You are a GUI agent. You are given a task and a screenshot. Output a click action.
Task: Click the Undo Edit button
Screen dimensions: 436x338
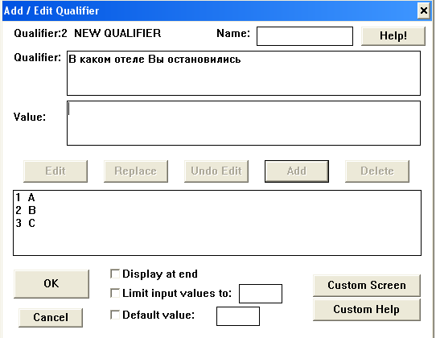(x=216, y=171)
